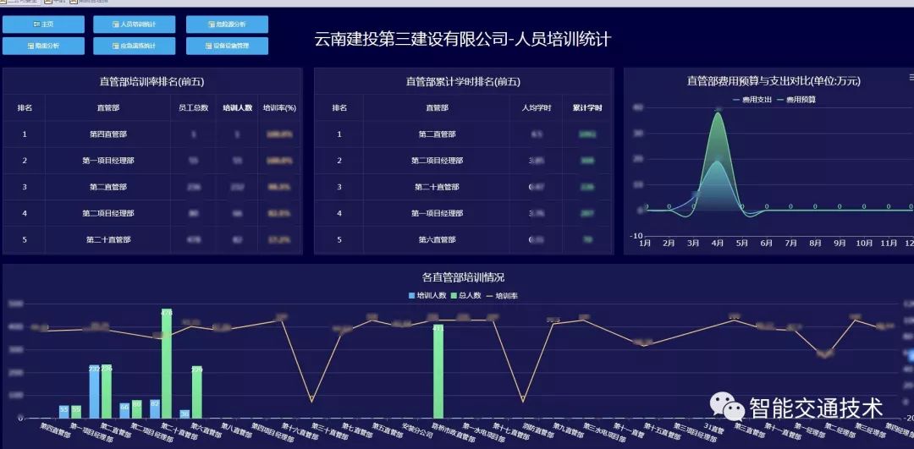Viewport: 914px width, 449px height.
Task: Open the 应急演练统计 page button
Action: pyautogui.click(x=134, y=46)
